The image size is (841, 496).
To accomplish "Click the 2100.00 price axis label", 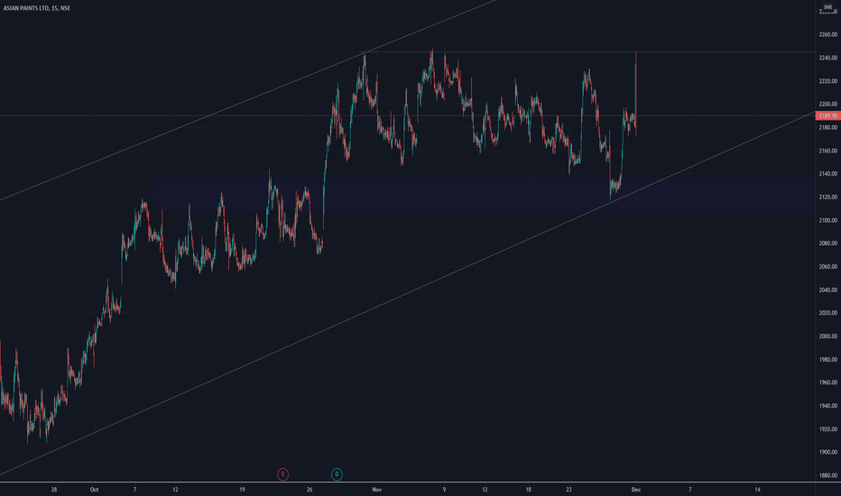I will coord(828,220).
